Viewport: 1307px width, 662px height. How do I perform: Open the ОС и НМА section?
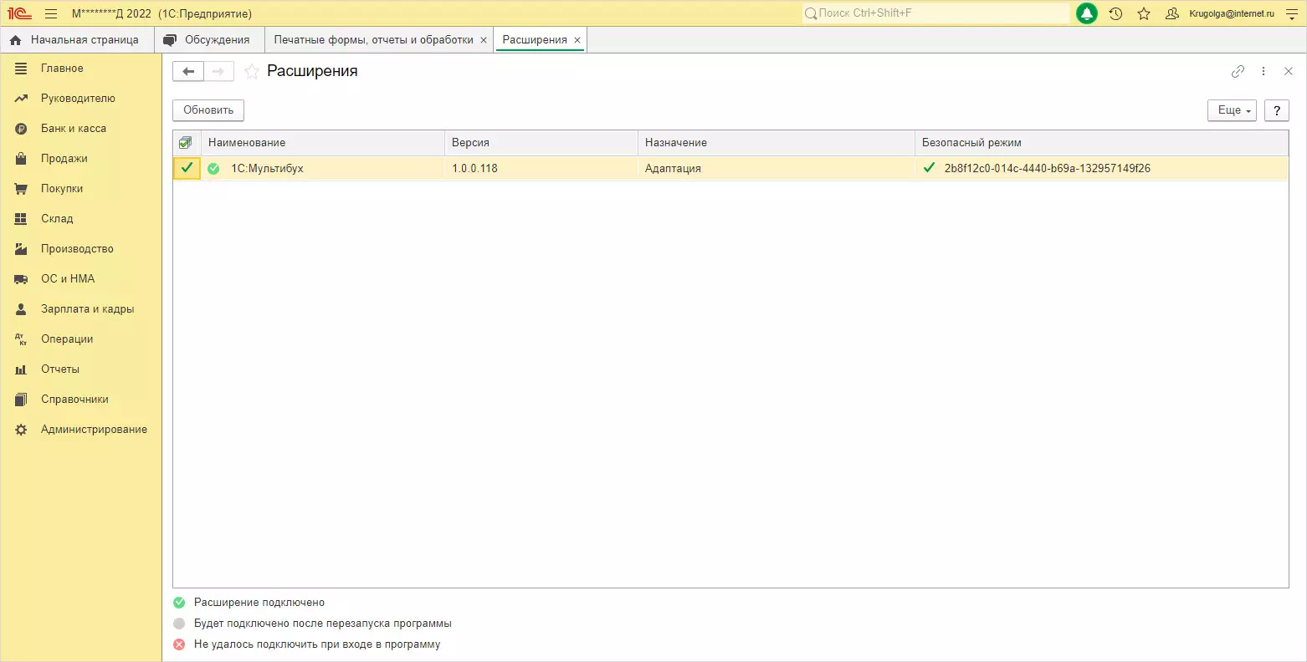tap(81, 279)
